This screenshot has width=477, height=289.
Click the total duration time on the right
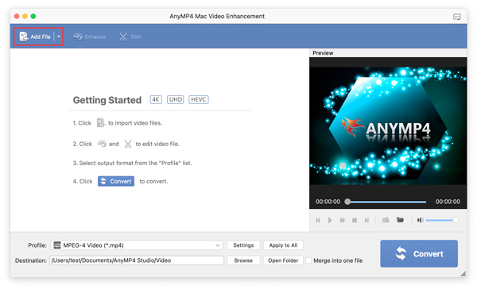448,202
